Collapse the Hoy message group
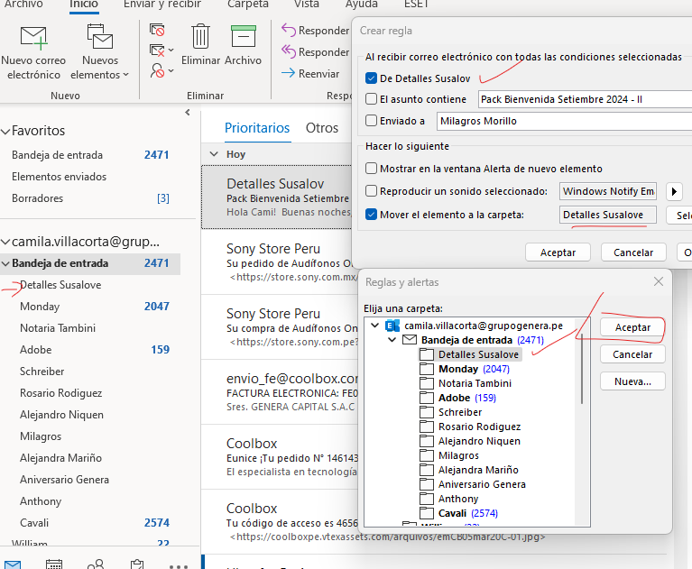Screen dimensions: 692x569 (214, 154)
